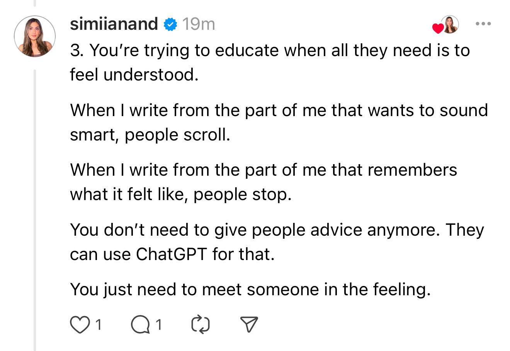Share the post with the paper plane icon
Screen dimensions: 510x351
pos(249,325)
